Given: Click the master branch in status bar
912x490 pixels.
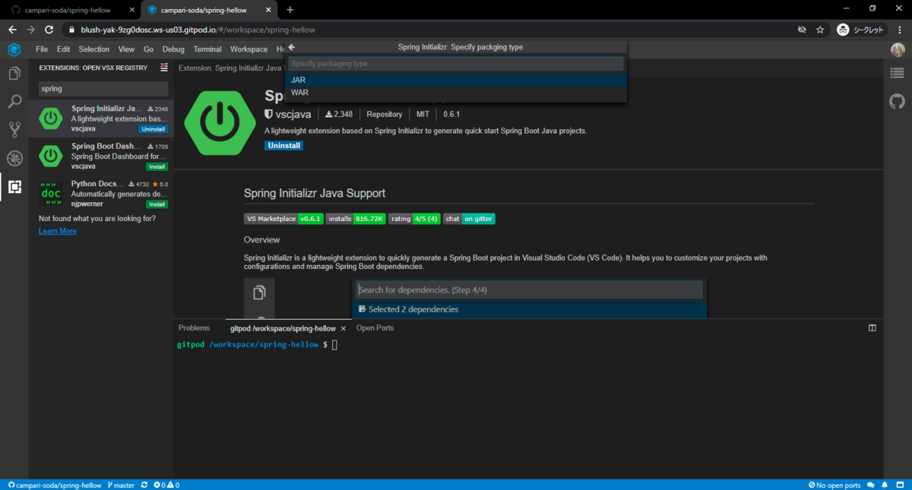Looking at the screenshot, I should (x=122, y=485).
